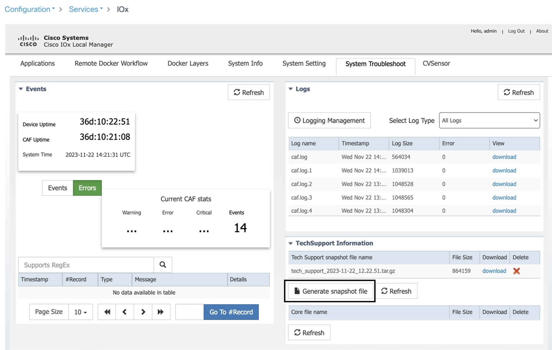
Task: Refresh the Events panel
Action: pos(249,92)
